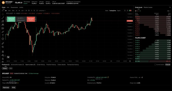
Task: Show the third order book layout
Action: tap(140, 11)
